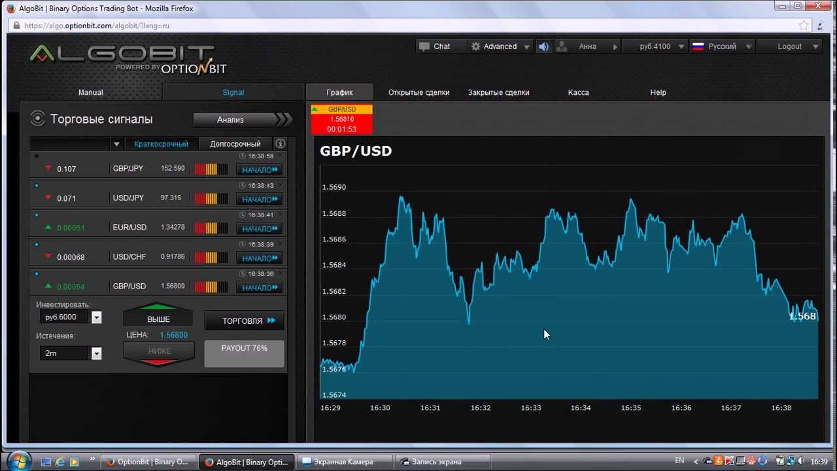The width and height of the screenshot is (837, 471).
Task: Select the GBP/USD asset tile above chart
Action: click(341, 119)
